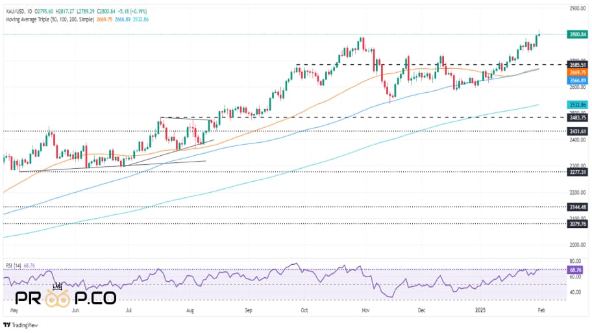
Task: Click the close value C2800.84
Action: tap(106, 12)
